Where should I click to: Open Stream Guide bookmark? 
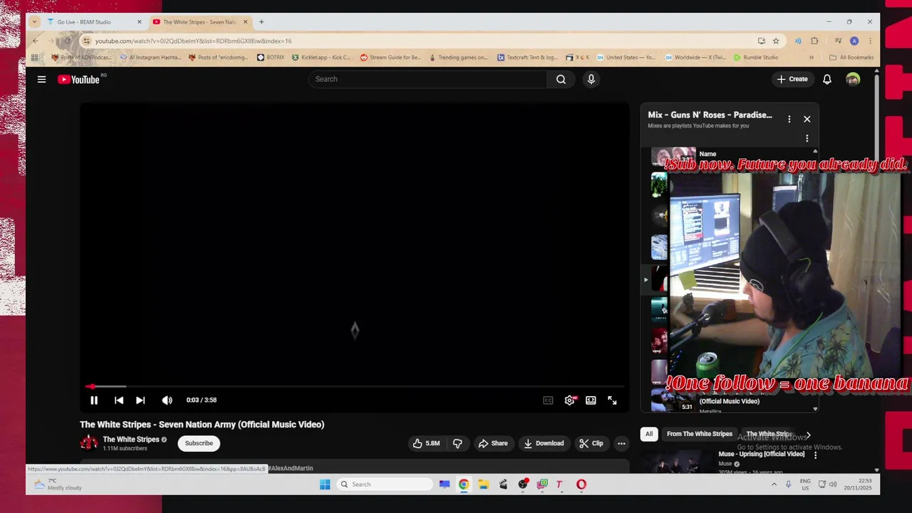click(x=390, y=58)
